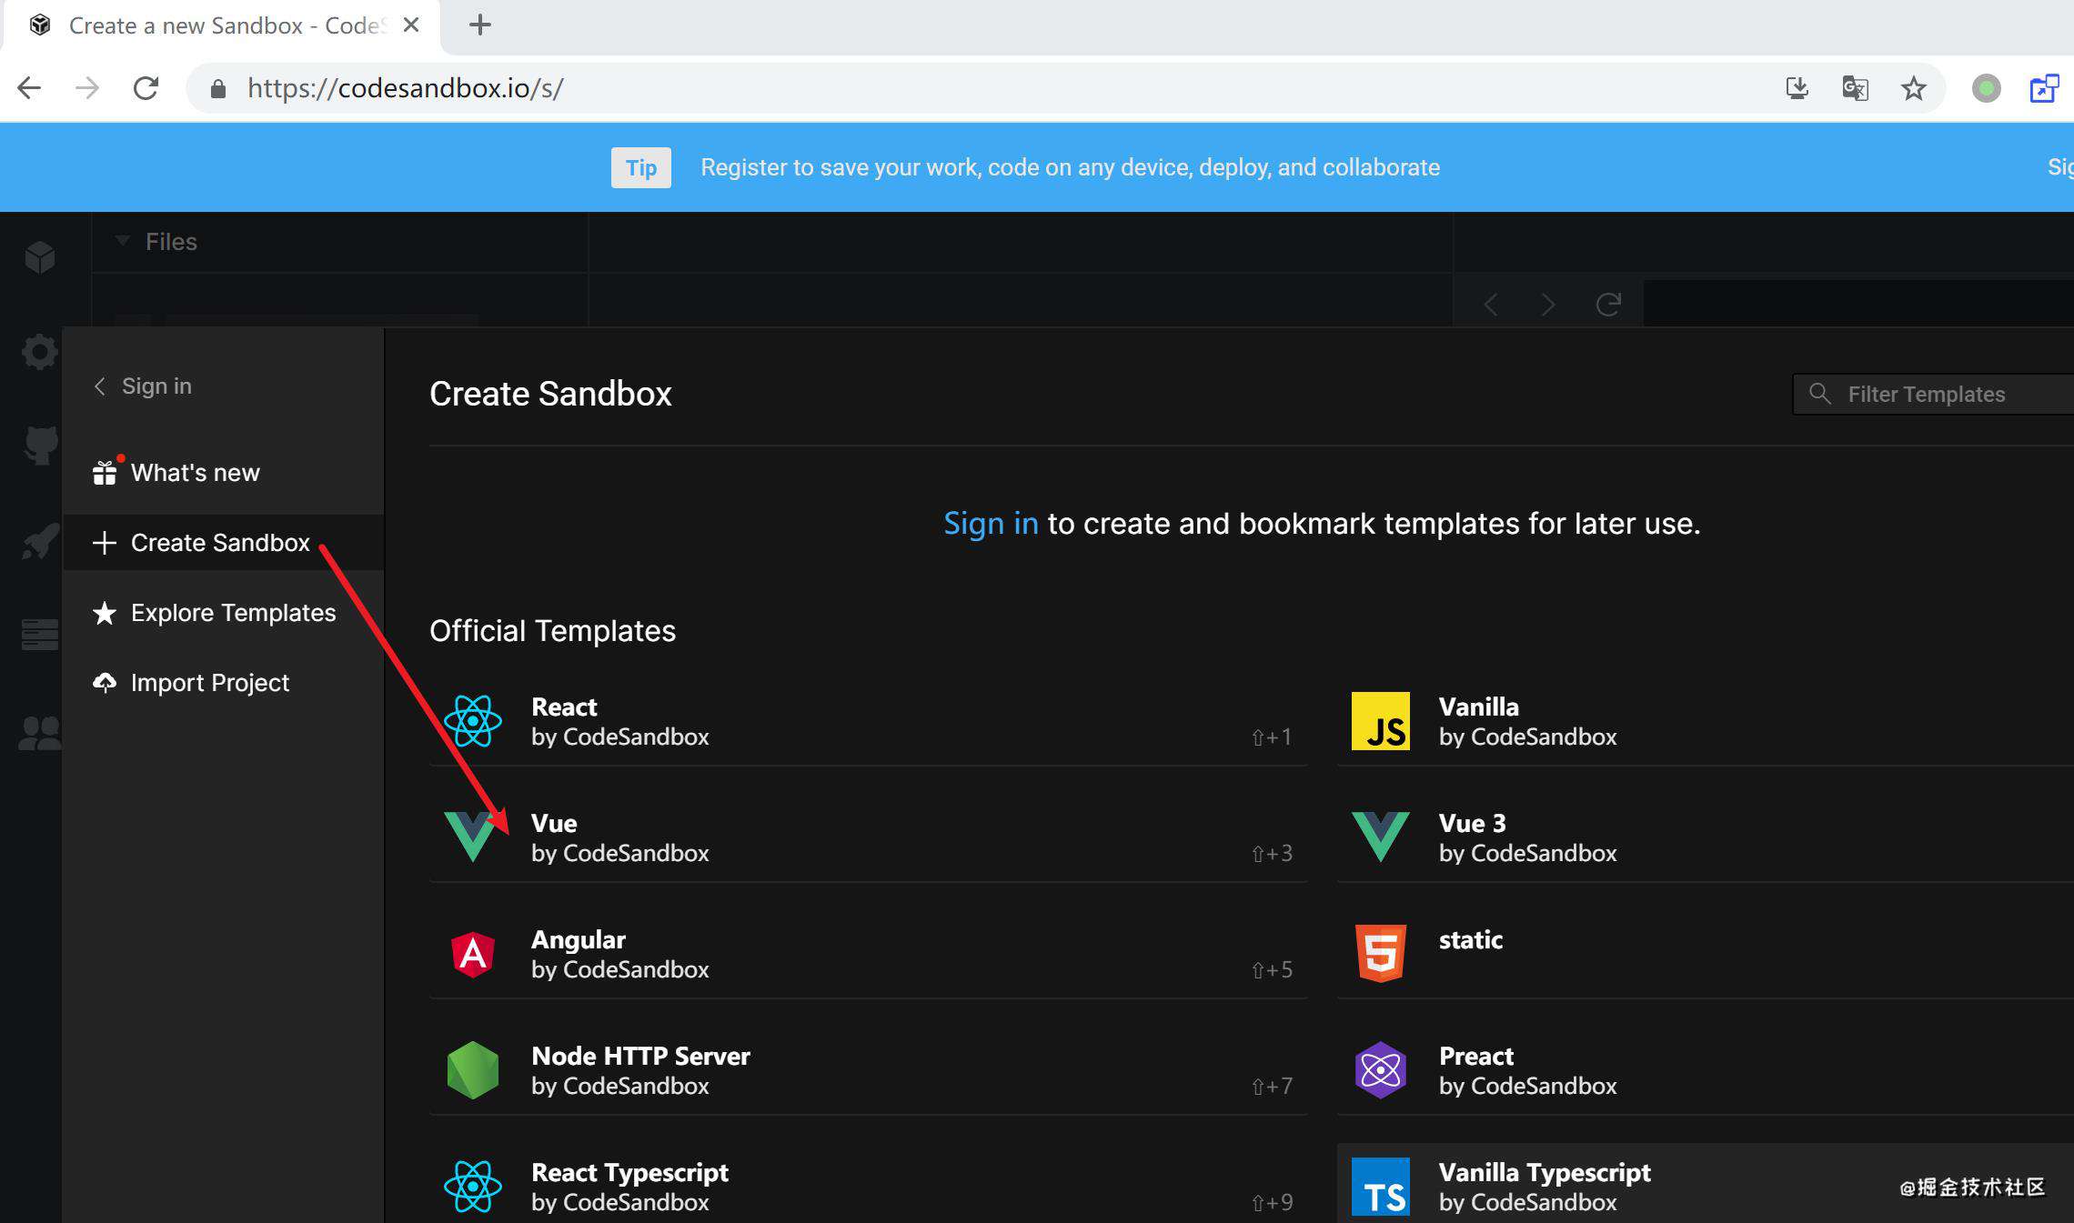Open the settings gear in activity bar

(40, 352)
